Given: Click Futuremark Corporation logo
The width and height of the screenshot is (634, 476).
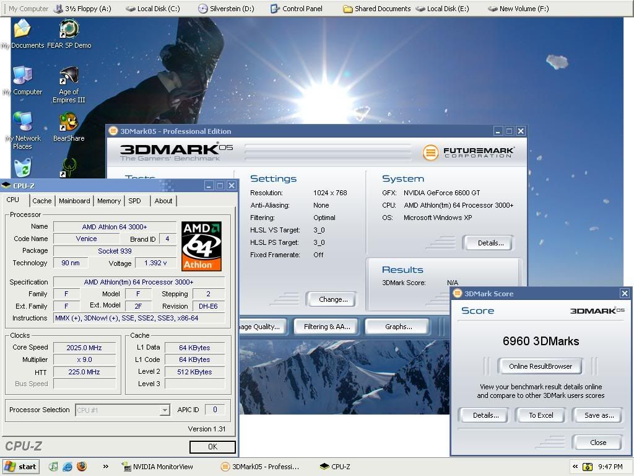Looking at the screenshot, I should click(x=469, y=152).
